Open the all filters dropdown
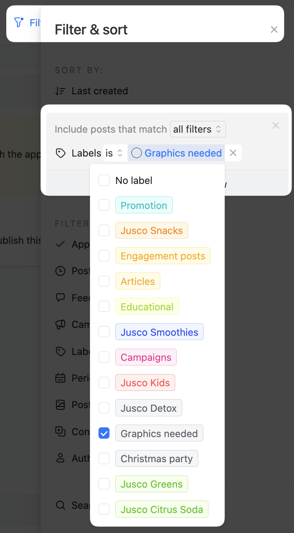The image size is (294, 533). (x=198, y=129)
